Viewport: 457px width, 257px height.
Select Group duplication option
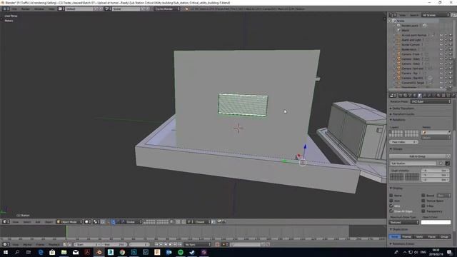coord(444,236)
